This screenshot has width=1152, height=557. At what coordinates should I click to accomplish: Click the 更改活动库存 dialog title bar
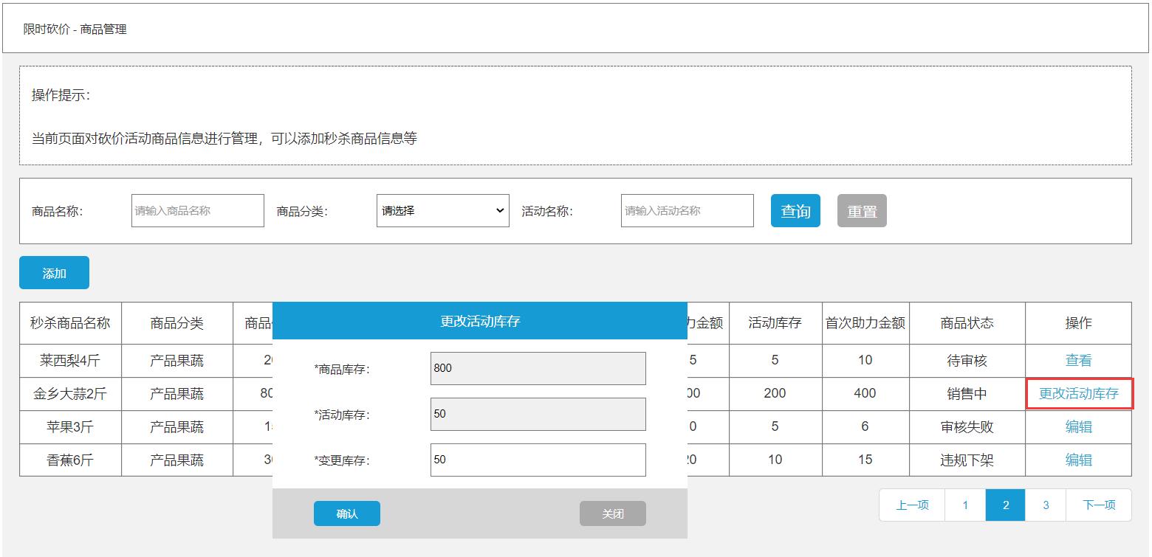[x=479, y=320]
